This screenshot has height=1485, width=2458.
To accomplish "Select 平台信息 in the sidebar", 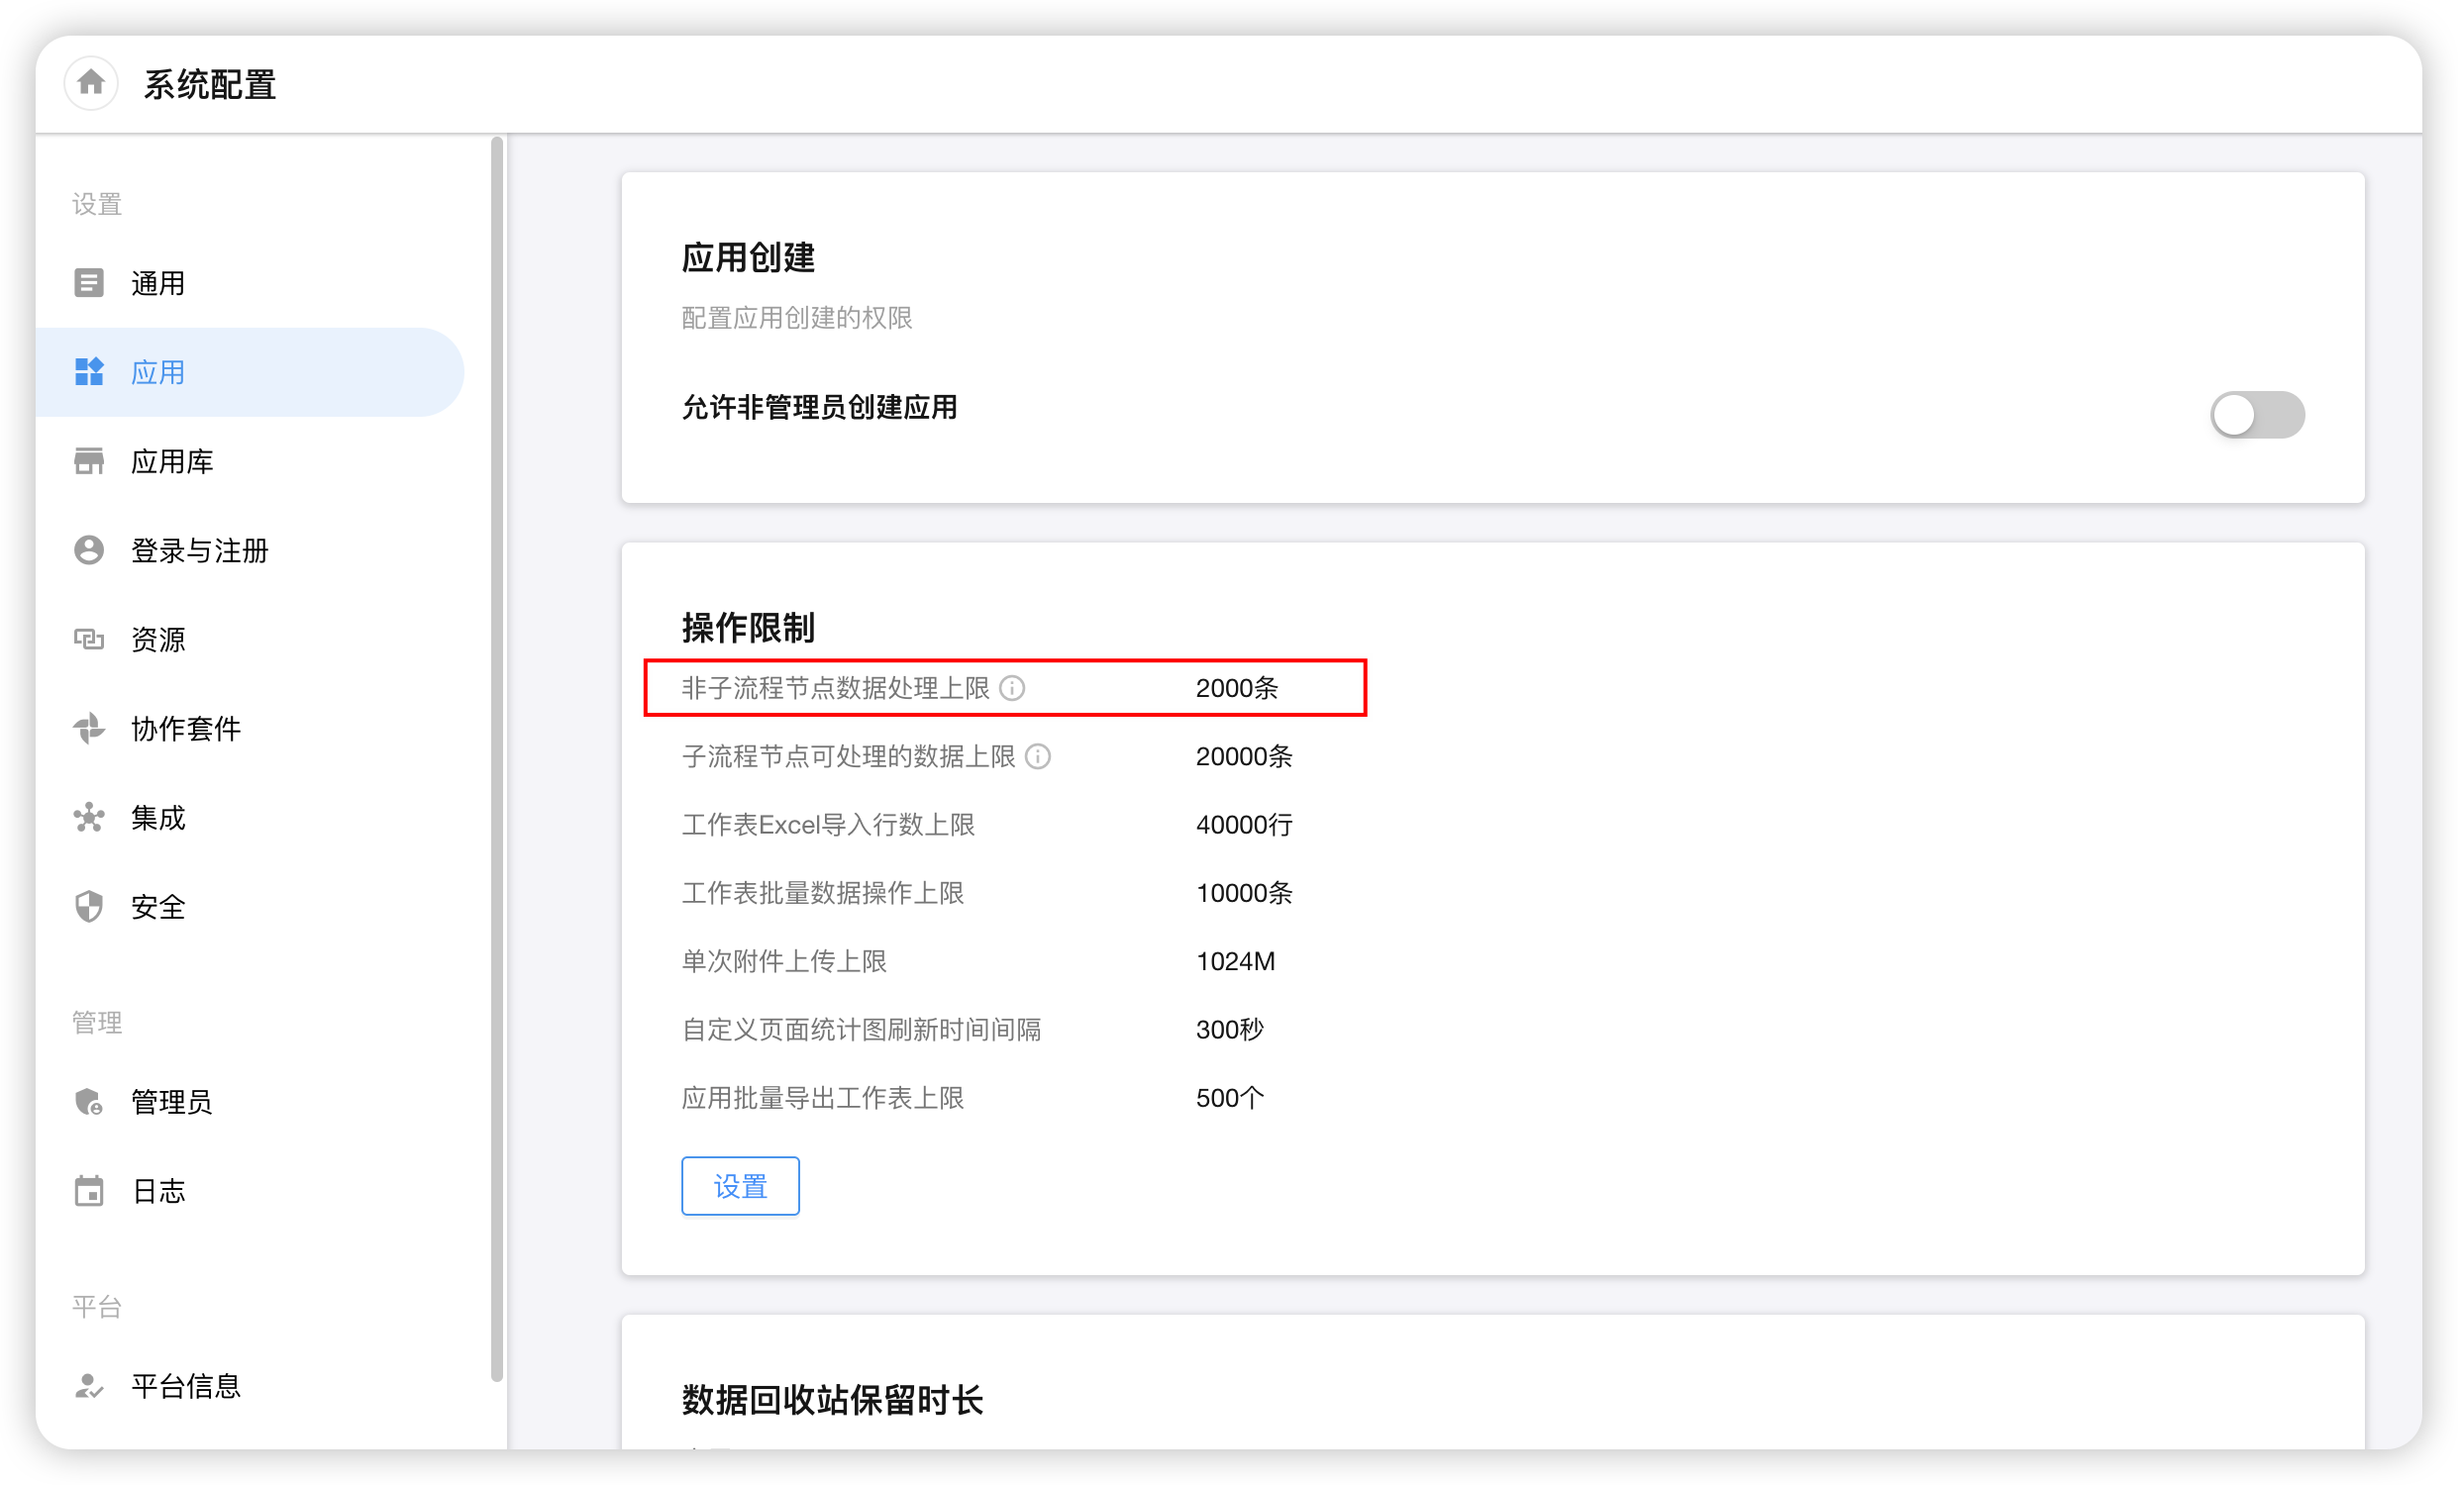I will (x=185, y=1386).
